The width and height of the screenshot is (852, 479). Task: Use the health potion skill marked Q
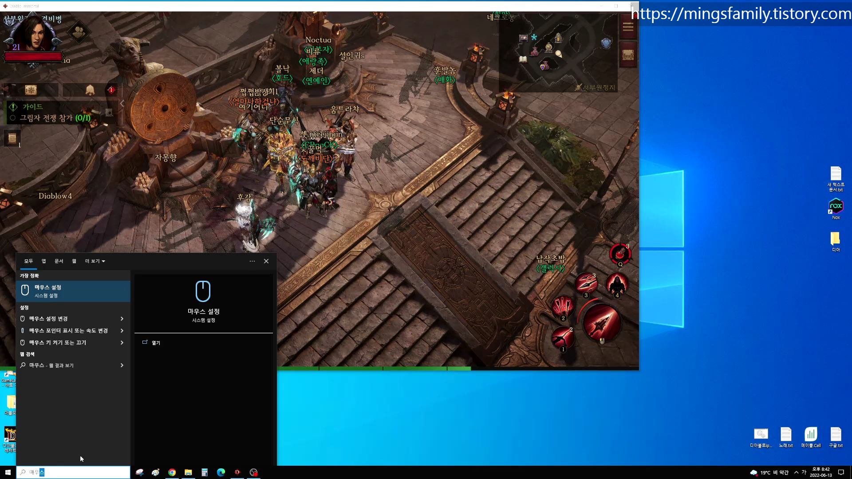coord(620,255)
